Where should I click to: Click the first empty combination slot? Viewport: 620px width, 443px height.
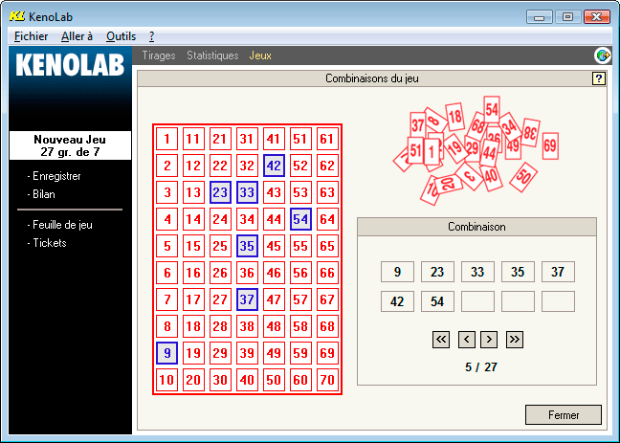(477, 301)
